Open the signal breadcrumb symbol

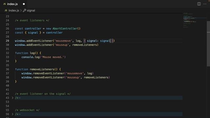point(31,10)
